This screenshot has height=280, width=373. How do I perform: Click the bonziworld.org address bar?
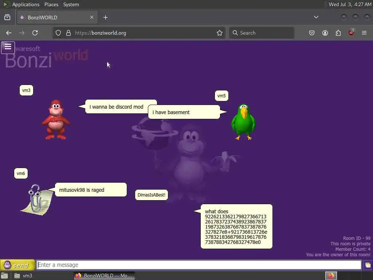pos(139,33)
